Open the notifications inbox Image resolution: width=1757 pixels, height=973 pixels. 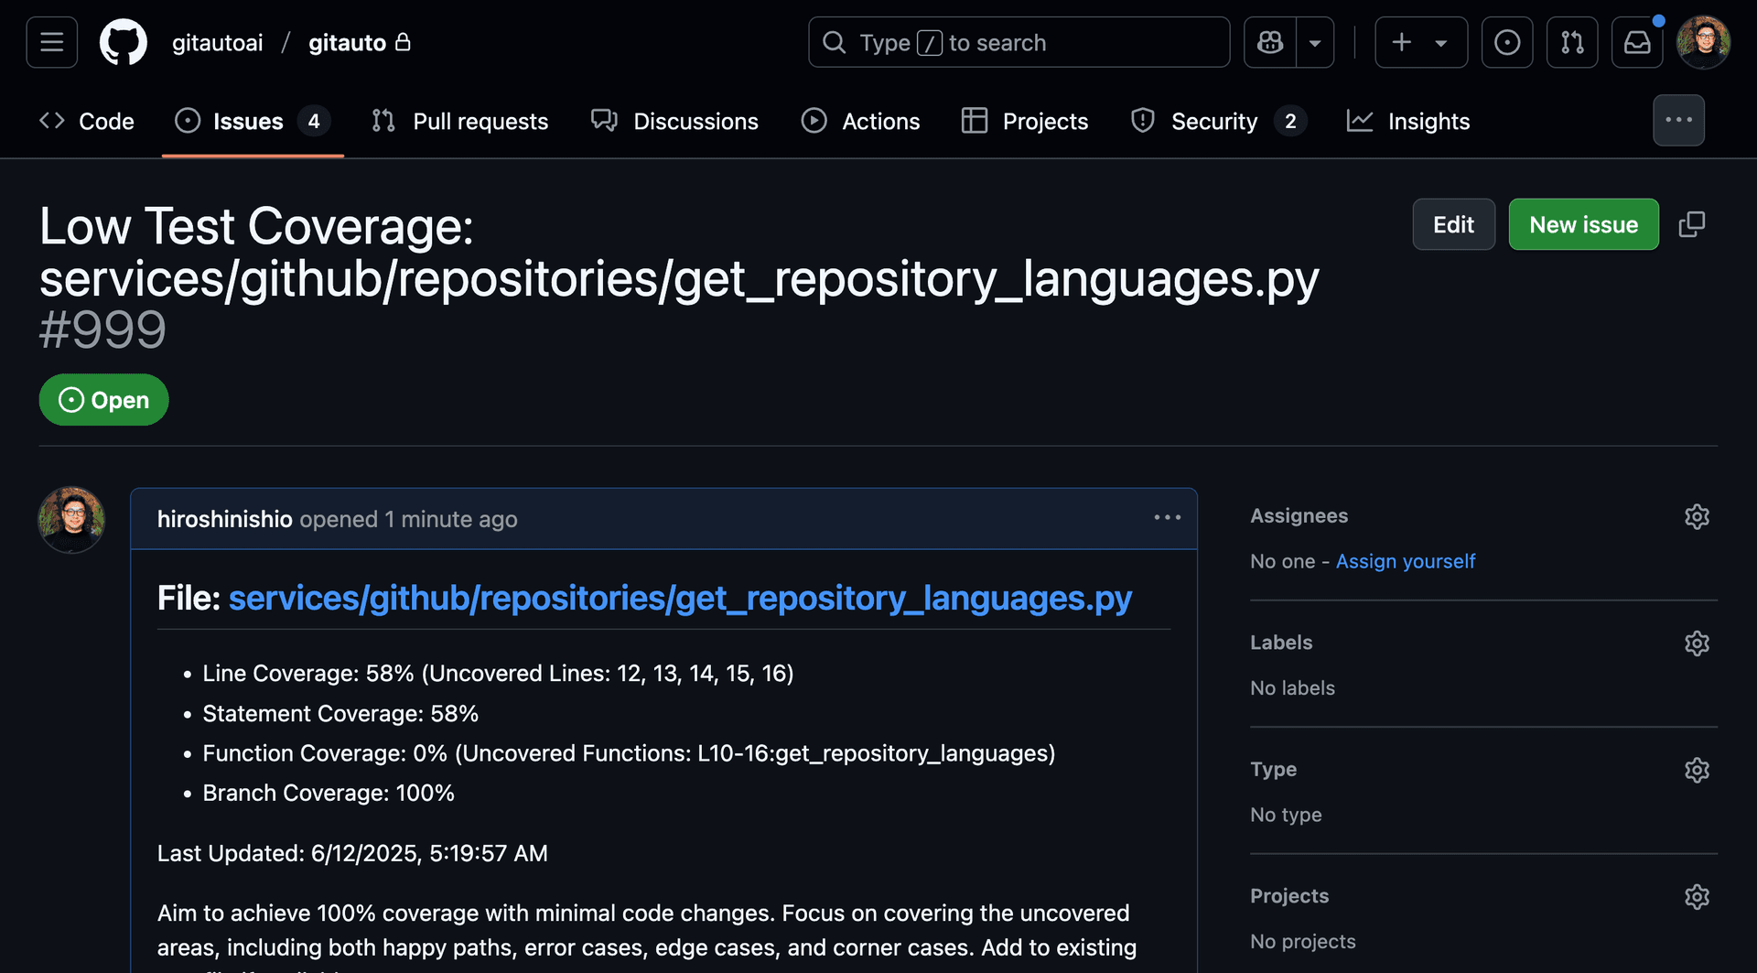point(1637,42)
